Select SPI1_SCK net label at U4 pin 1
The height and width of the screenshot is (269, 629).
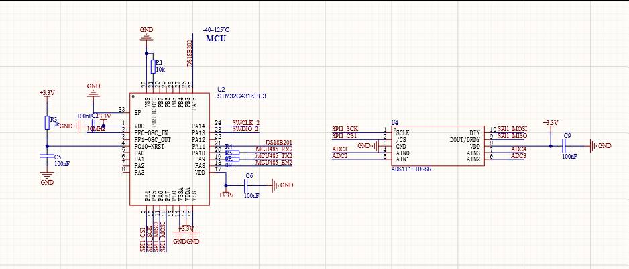click(345, 129)
